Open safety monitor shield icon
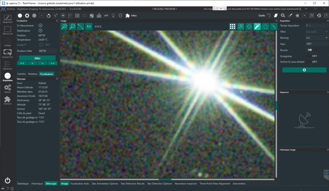The height and width of the screenshot is (191, 329). 120,15
